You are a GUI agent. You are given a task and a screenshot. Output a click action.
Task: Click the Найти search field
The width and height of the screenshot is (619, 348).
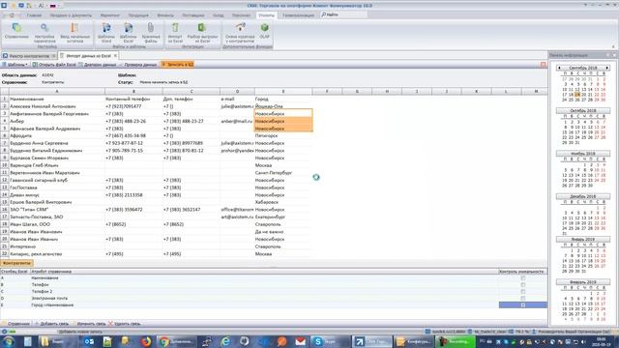pos(343,14)
